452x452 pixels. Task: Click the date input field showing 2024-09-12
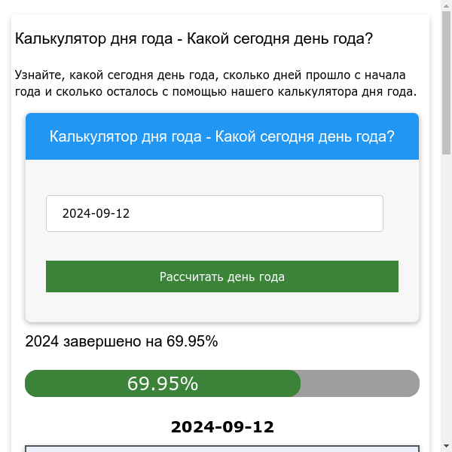[x=215, y=213]
